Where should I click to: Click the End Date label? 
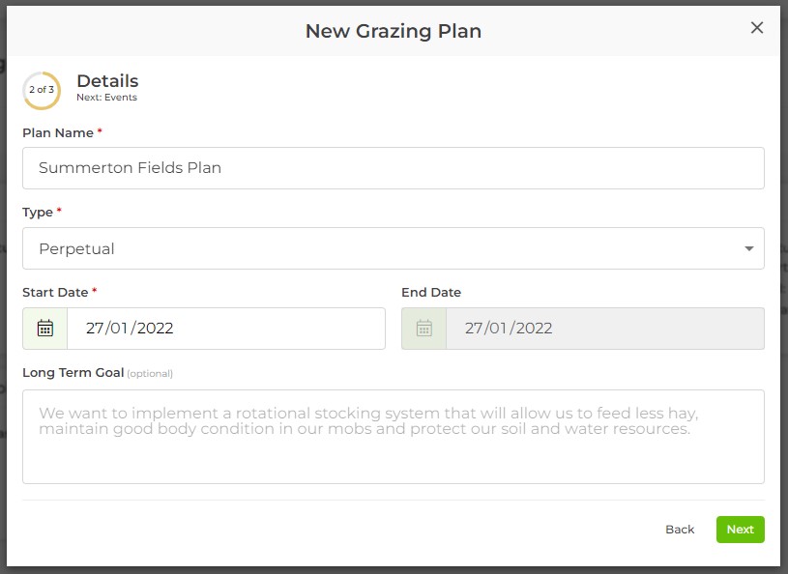pos(431,292)
